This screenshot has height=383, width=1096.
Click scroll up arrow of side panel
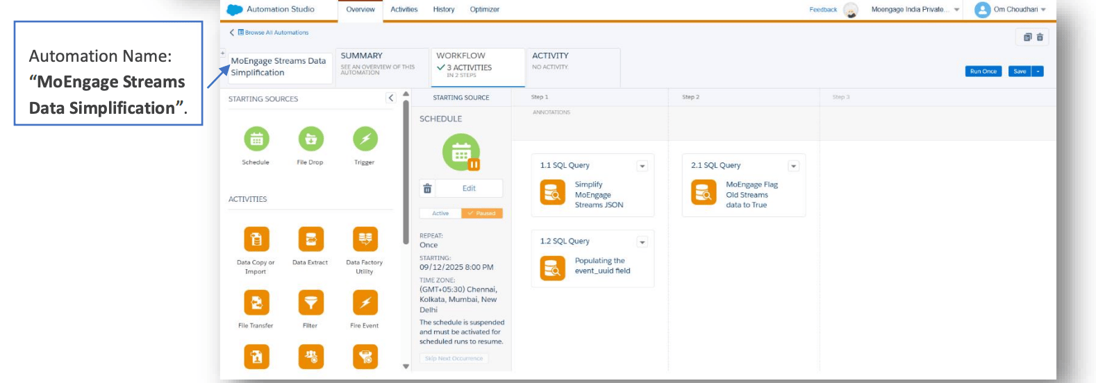click(406, 94)
